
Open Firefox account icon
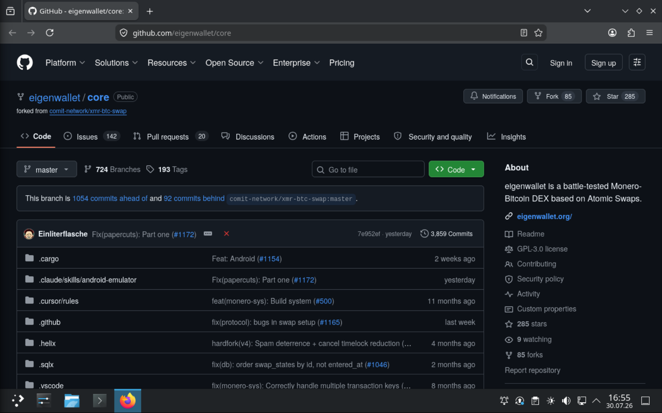(612, 33)
